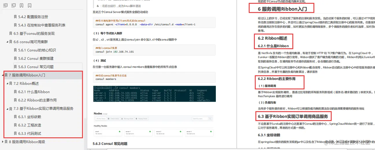The width and height of the screenshot is (375, 150).
Task: Click the page heading 6.2.1 什么是Ribbon
Action: (x=273, y=46)
